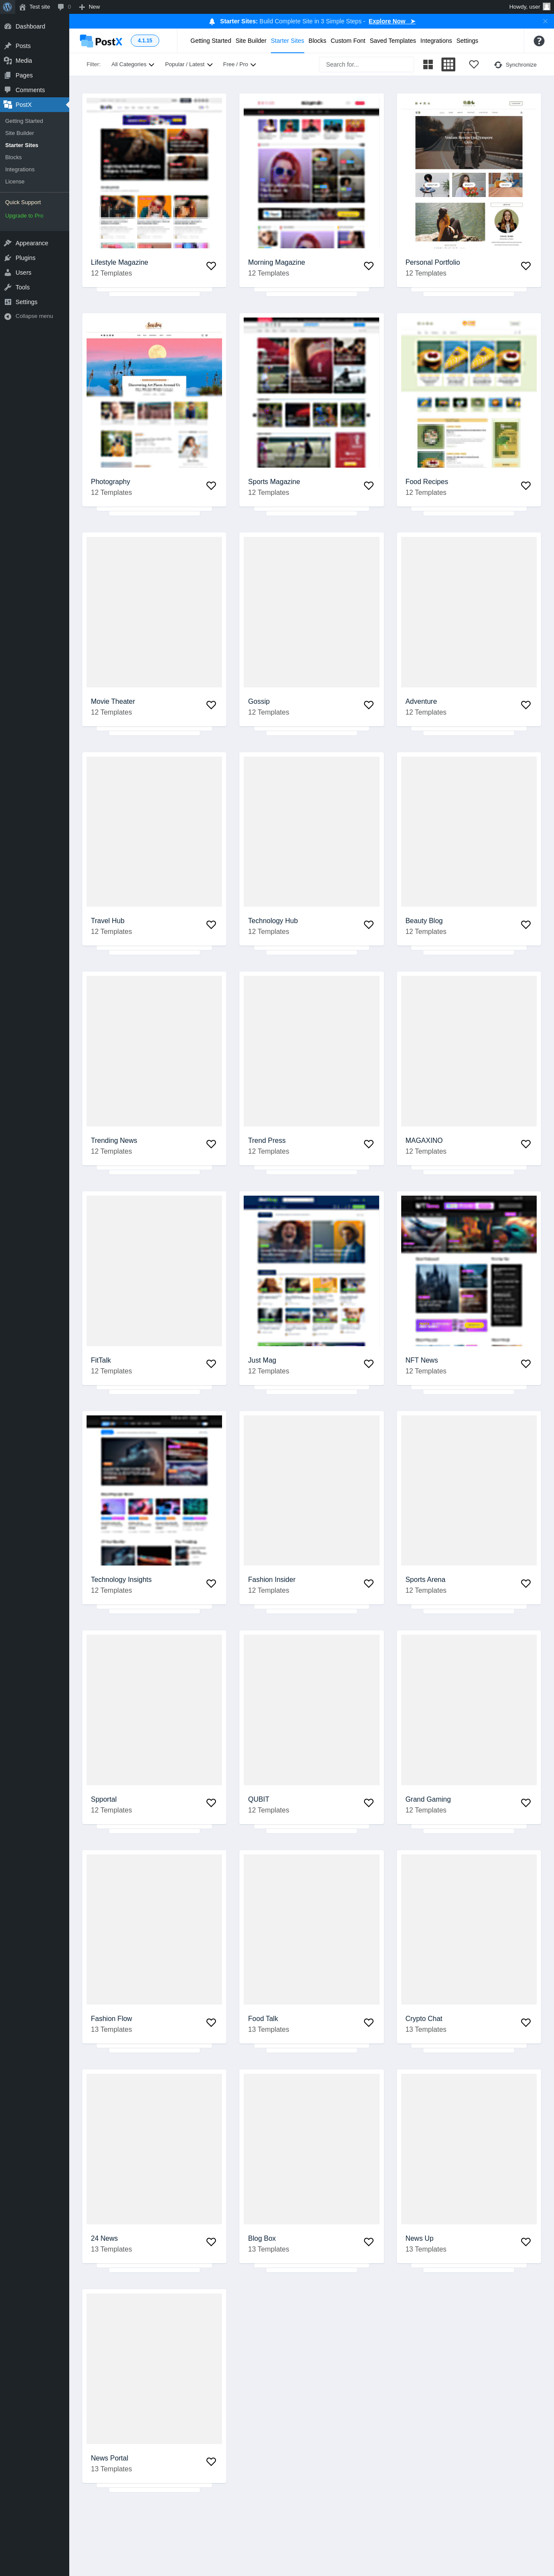Open Pages in the admin sidebar
This screenshot has width=554, height=2576.
point(35,75)
